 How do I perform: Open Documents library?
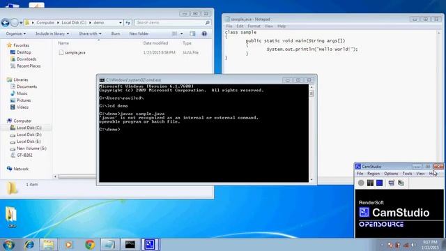click(x=26, y=86)
